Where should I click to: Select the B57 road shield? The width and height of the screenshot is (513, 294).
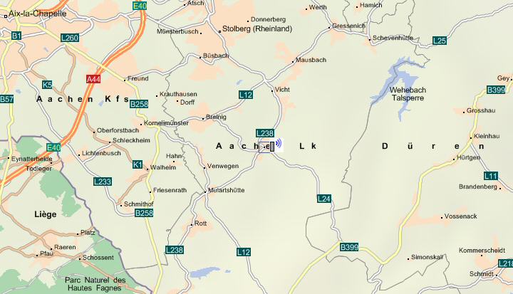(x=6, y=99)
